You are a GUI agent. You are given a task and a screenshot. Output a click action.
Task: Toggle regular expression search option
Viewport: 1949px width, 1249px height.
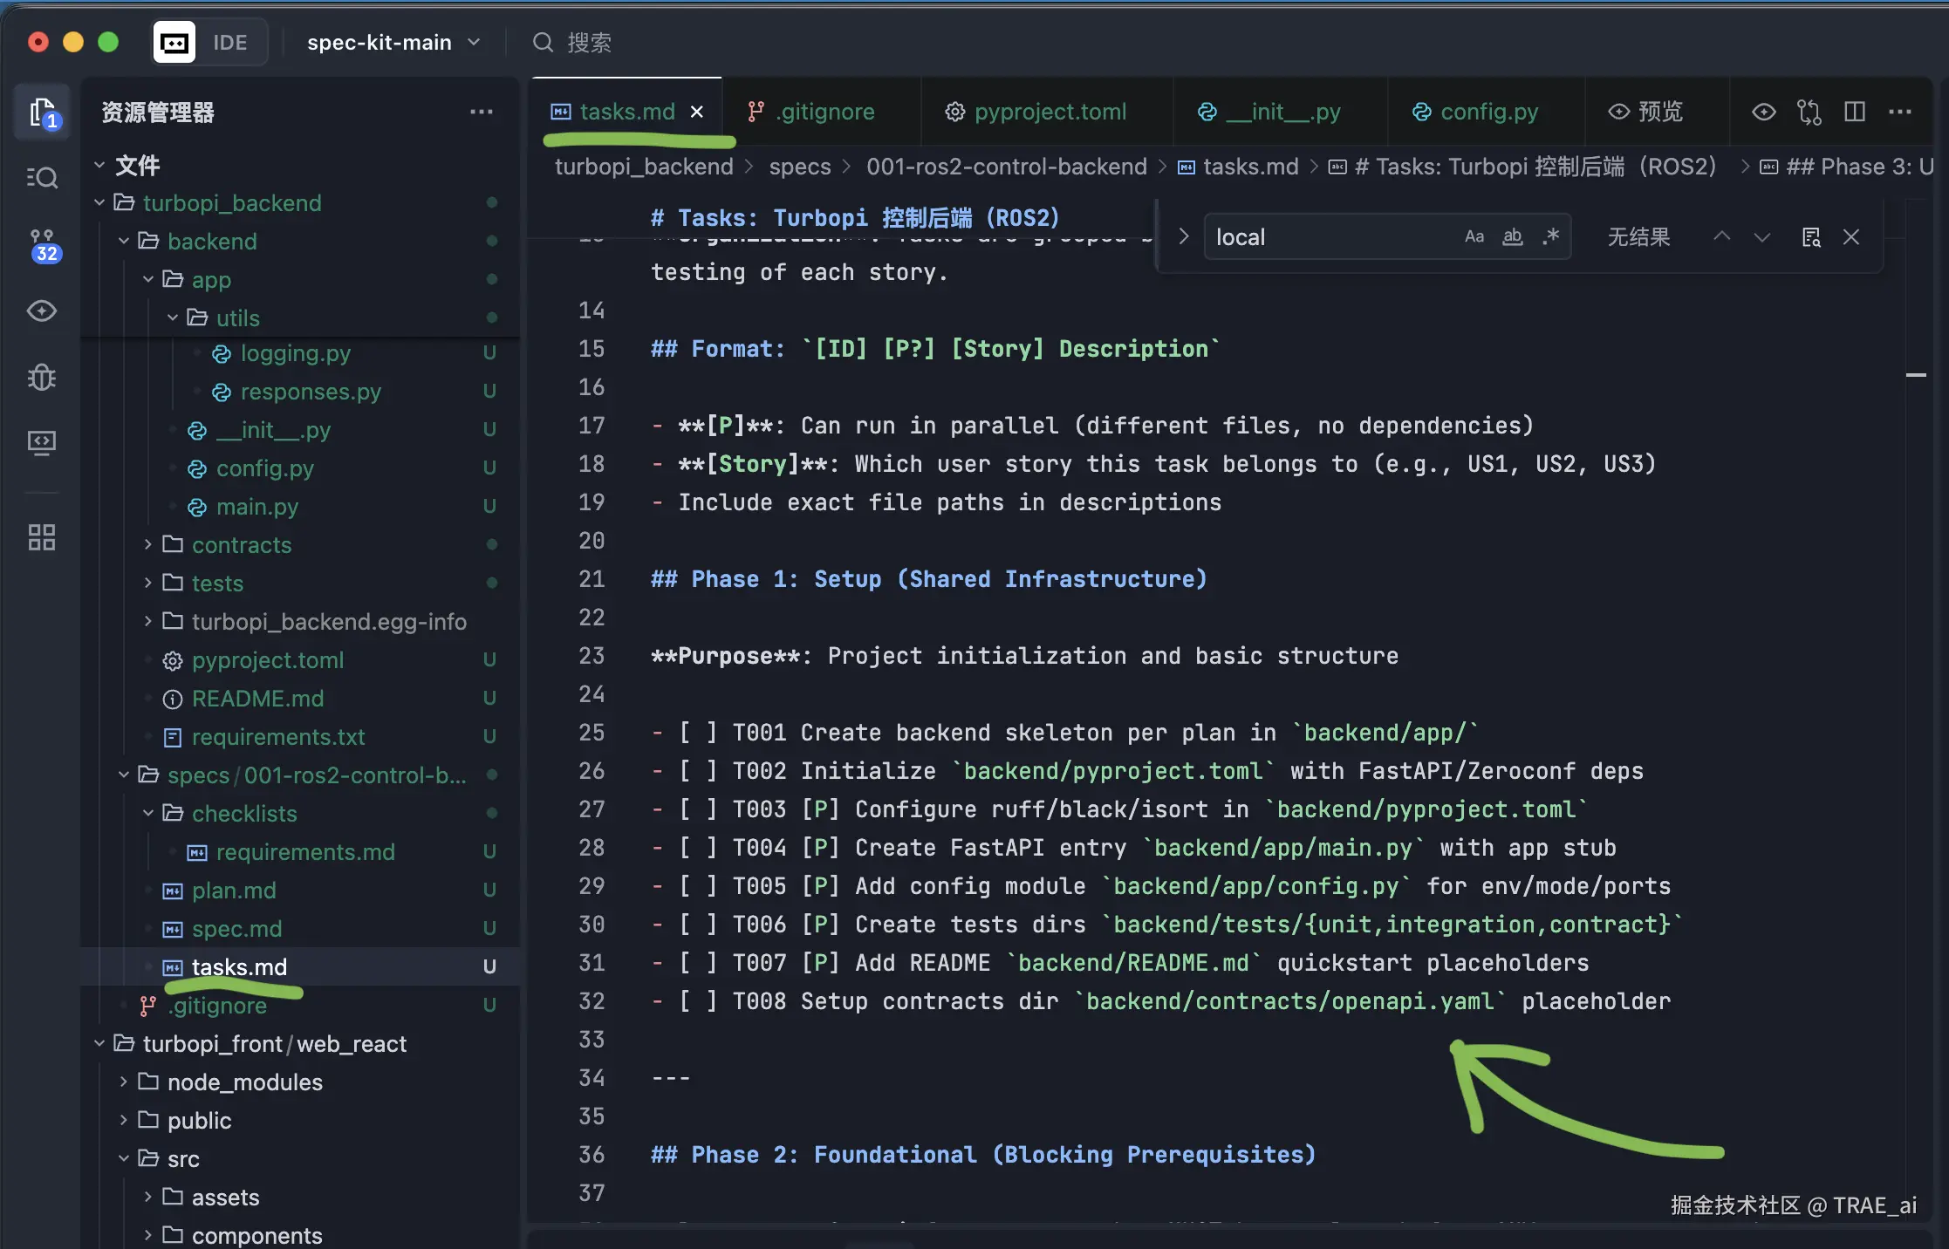[1551, 236]
